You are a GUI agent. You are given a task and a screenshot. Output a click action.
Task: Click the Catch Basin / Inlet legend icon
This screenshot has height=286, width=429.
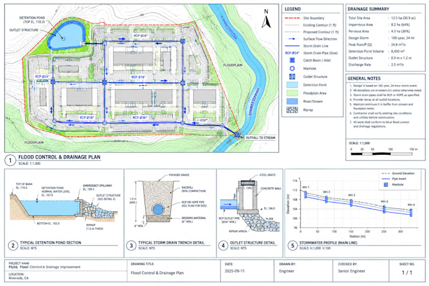[292, 60]
